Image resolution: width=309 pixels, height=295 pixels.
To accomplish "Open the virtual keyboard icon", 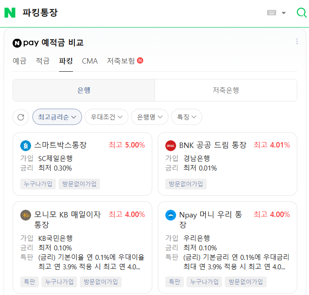I will [271, 13].
